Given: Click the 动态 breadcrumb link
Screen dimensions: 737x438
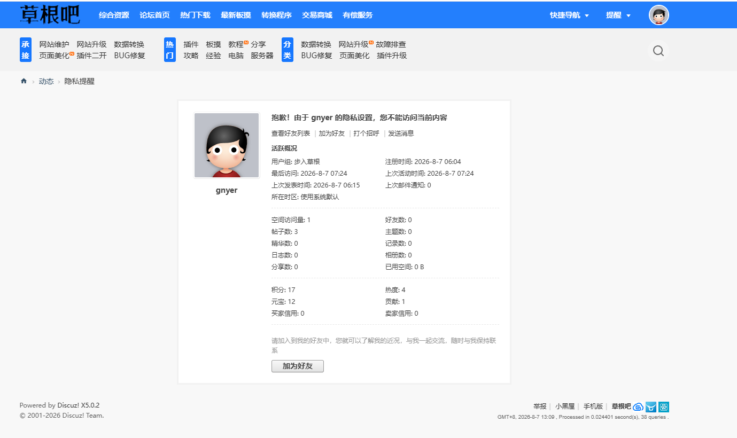Looking at the screenshot, I should click(x=46, y=81).
